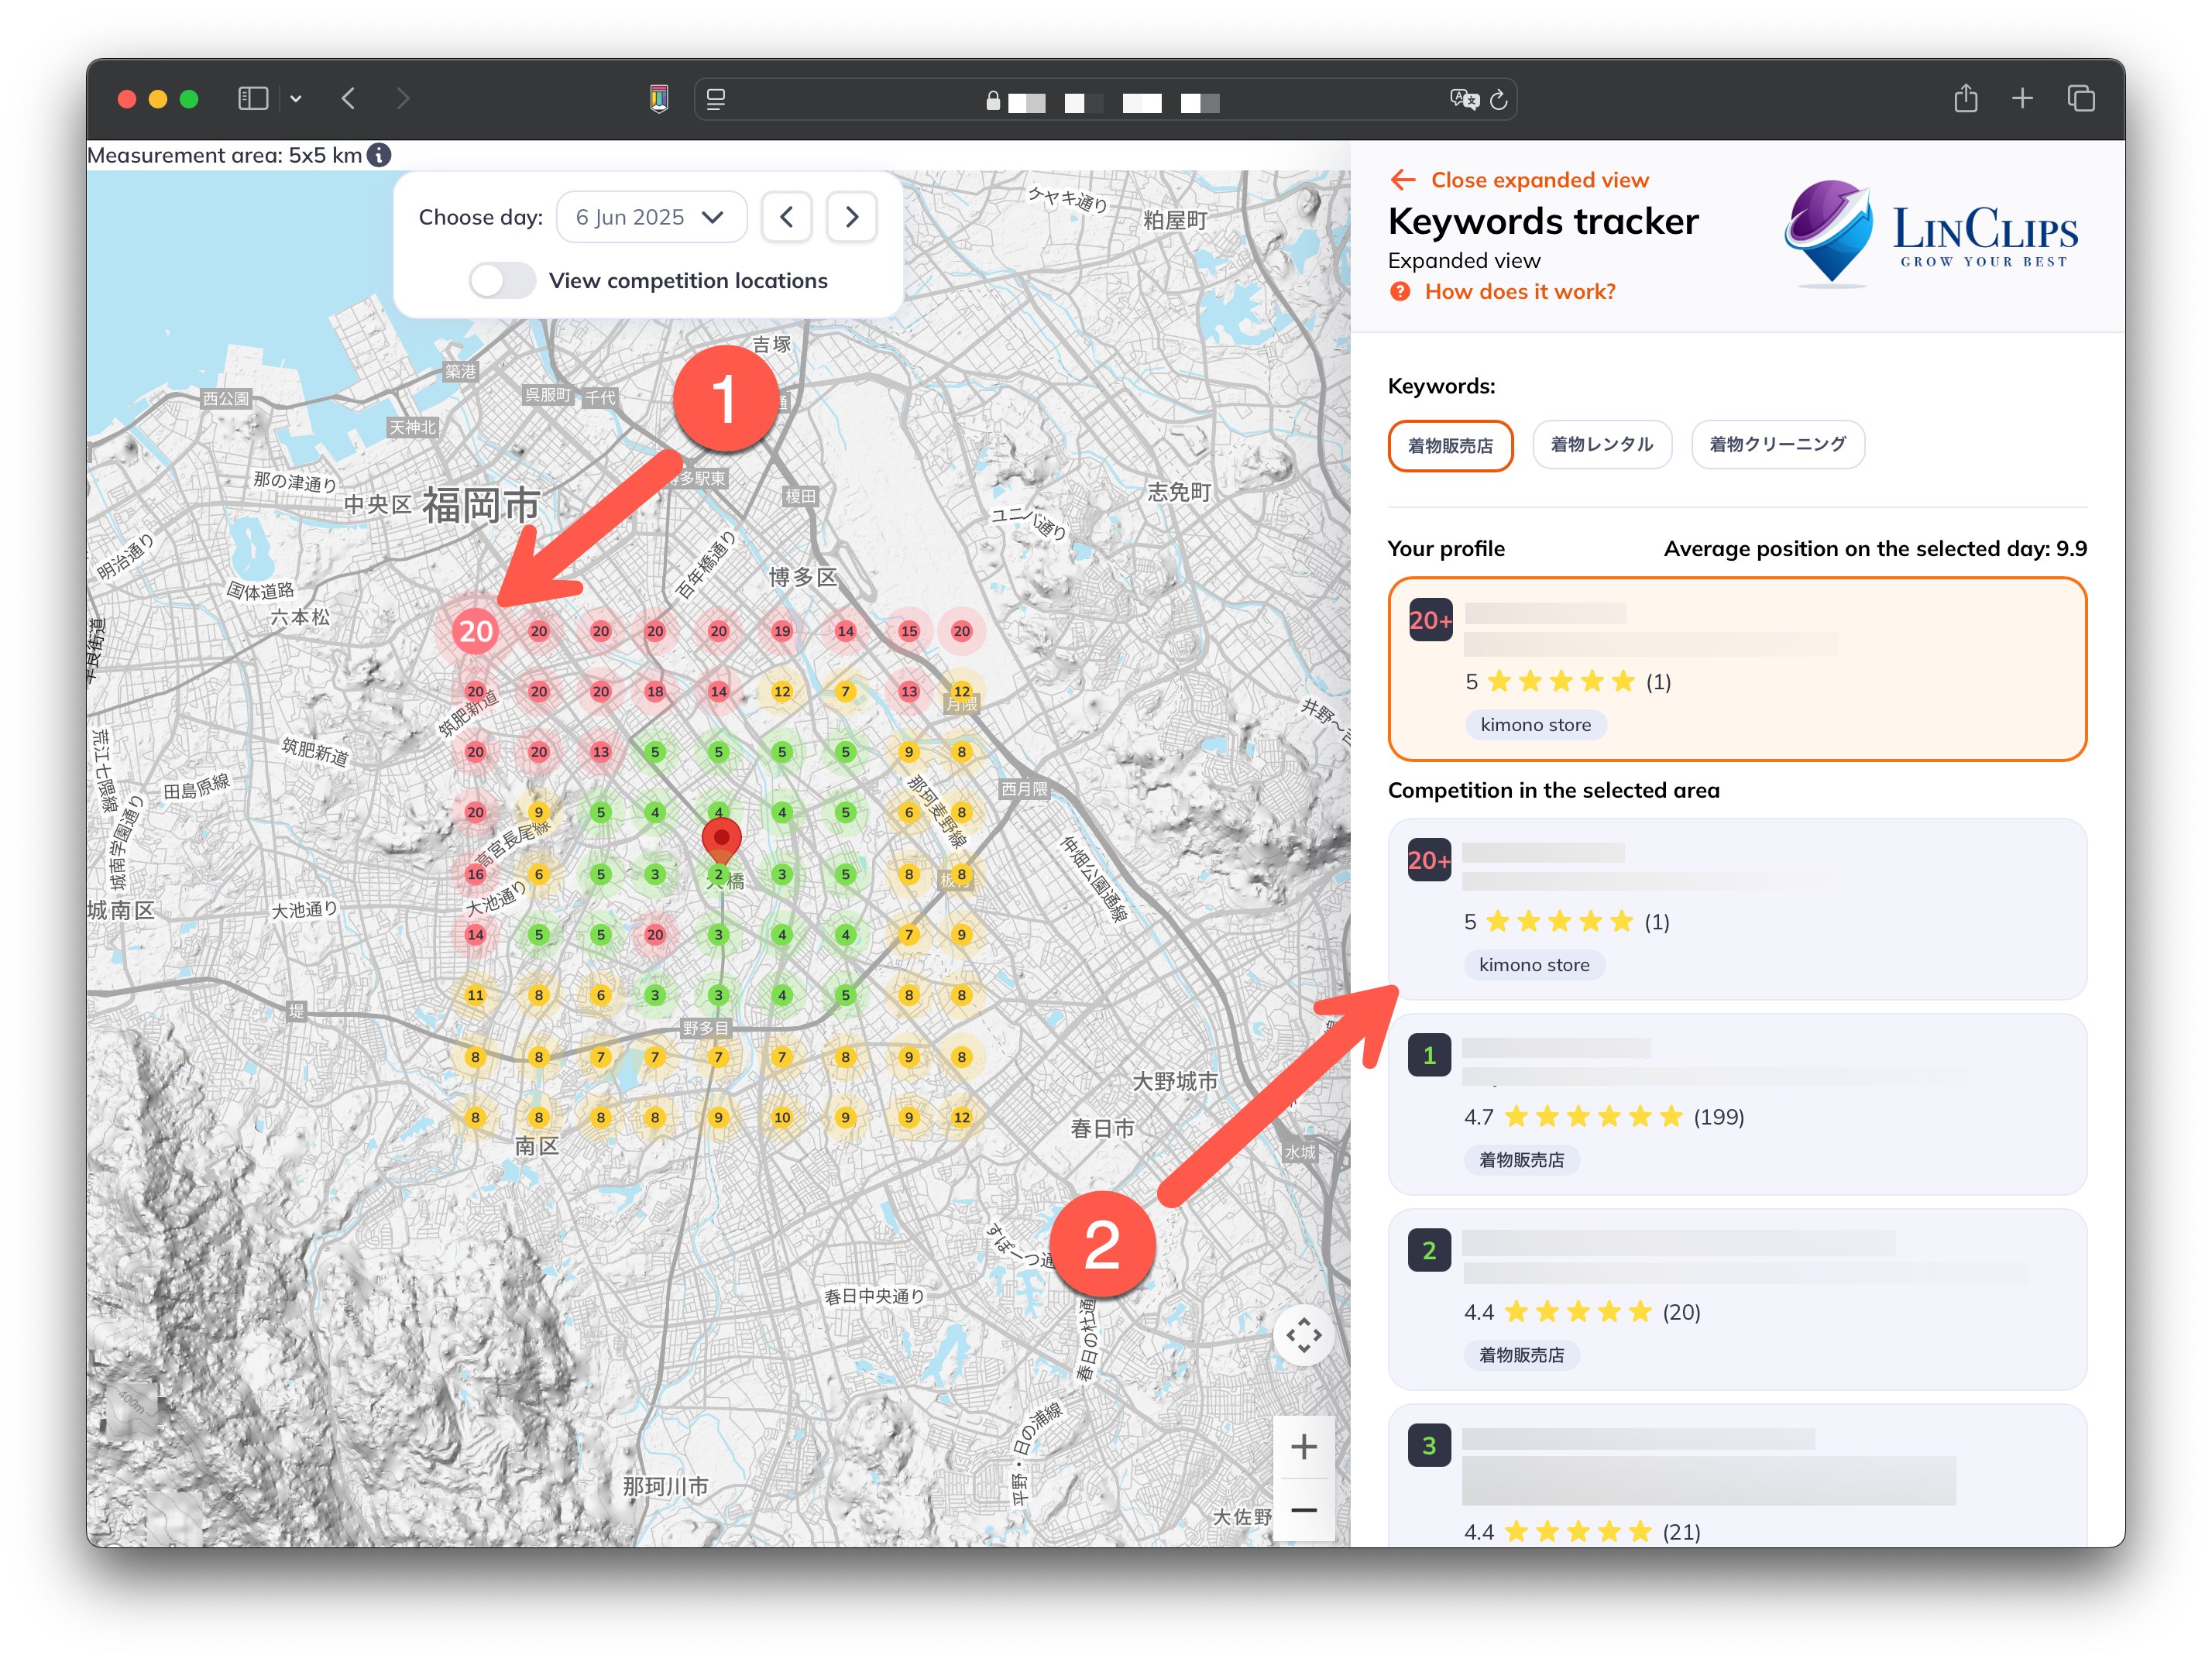Screen dimensions: 2212x1662
Task: Zoom in on the map
Action: pos(1303,1446)
